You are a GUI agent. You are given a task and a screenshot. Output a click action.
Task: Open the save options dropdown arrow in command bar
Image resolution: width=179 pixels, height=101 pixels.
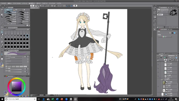42,6
